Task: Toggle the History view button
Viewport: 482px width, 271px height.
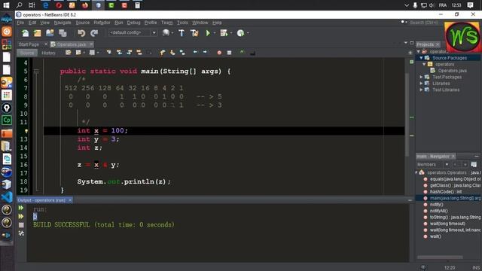Action: pyautogui.click(x=48, y=53)
